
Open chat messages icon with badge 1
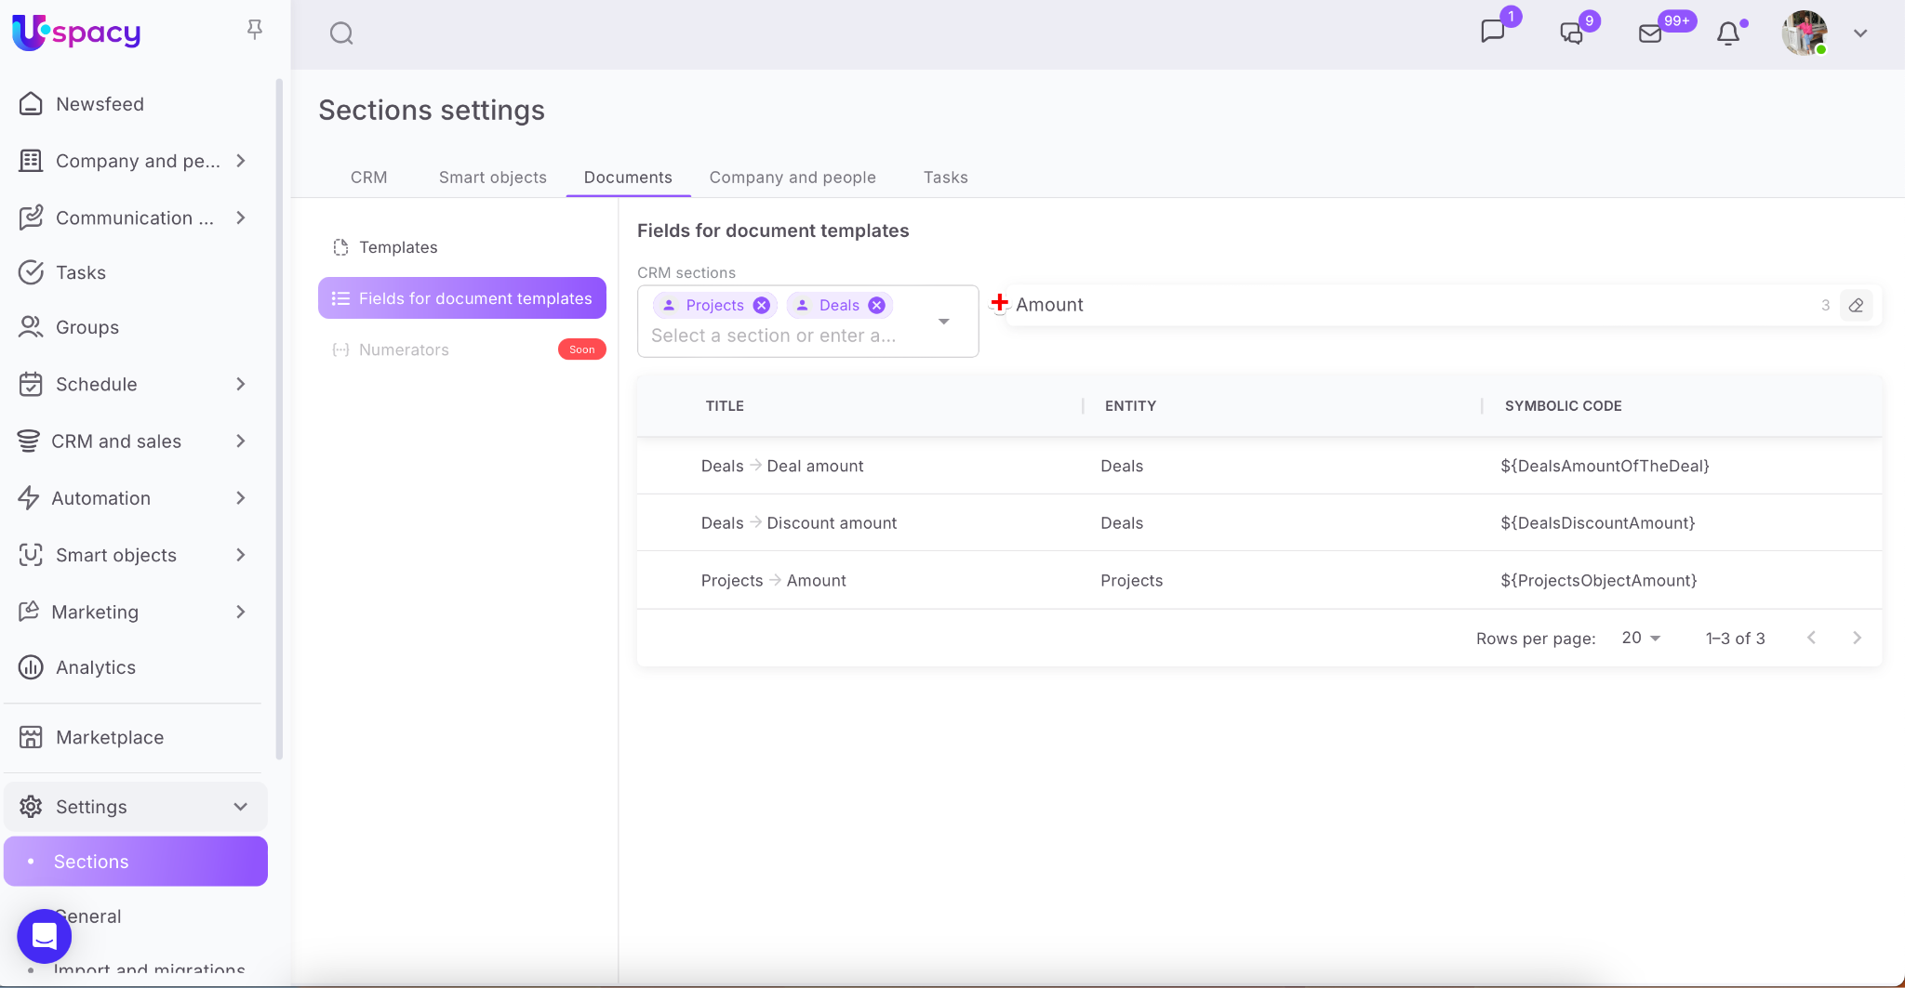1492,33
